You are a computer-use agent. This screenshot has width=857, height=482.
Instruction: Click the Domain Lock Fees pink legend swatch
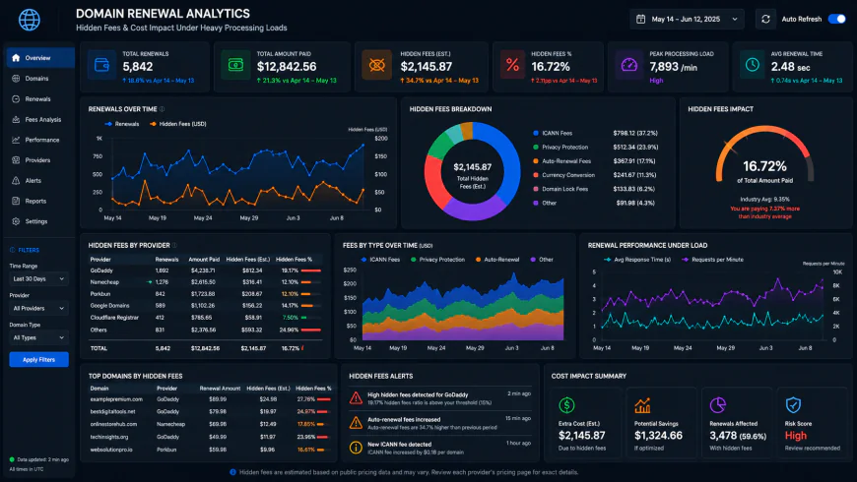(x=536, y=189)
